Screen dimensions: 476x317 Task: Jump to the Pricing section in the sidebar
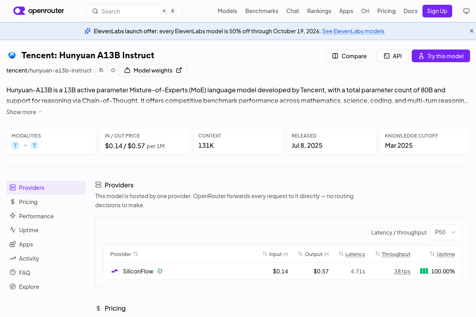pyautogui.click(x=46, y=202)
